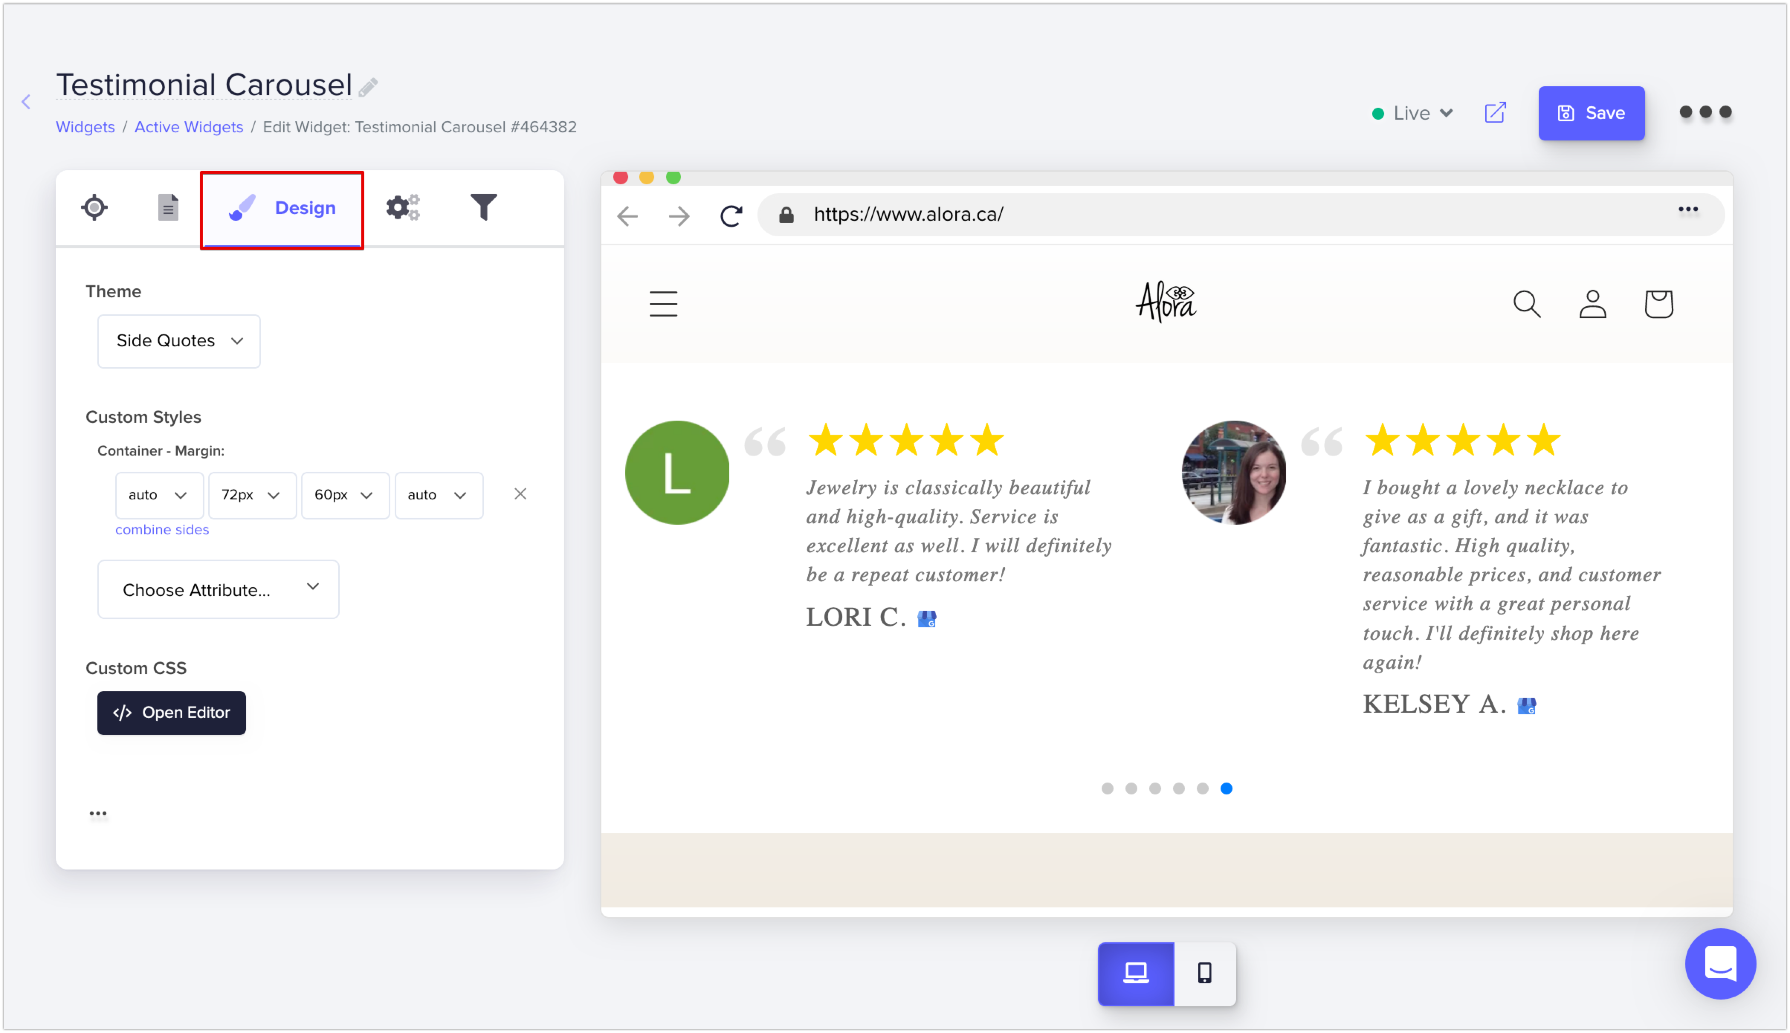Open the shopping cart icon
1790x1033 pixels.
1660,304
